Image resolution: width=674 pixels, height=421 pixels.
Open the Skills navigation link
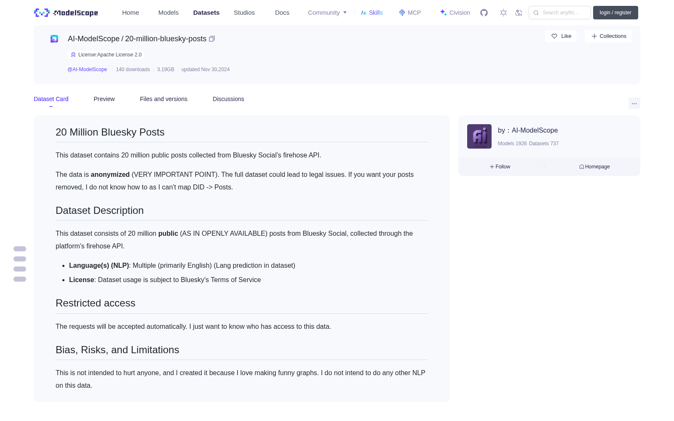pyautogui.click(x=372, y=13)
